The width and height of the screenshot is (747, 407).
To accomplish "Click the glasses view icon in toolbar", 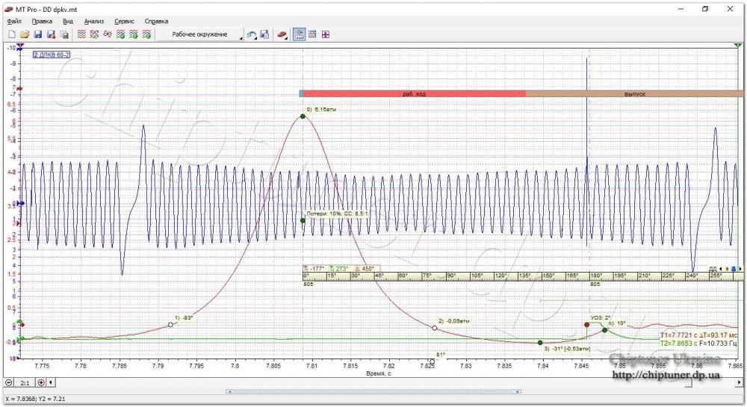I will (108, 34).
